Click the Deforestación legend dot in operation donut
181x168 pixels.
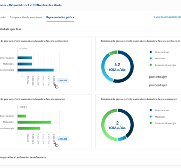151,110
